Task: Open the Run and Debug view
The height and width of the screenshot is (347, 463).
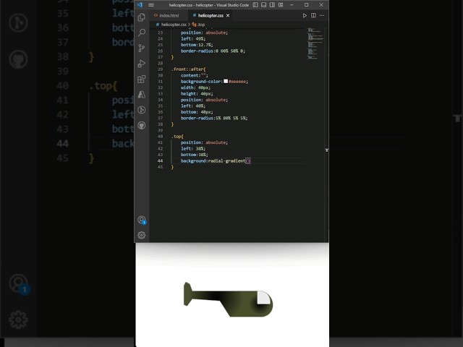Action: 142,64
